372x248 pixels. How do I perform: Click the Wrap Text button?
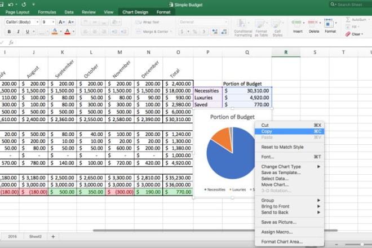[147, 22]
